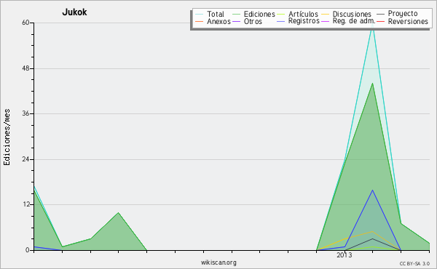
Task: Click the yellow Discusiones peak near 5
Action: click(372, 231)
